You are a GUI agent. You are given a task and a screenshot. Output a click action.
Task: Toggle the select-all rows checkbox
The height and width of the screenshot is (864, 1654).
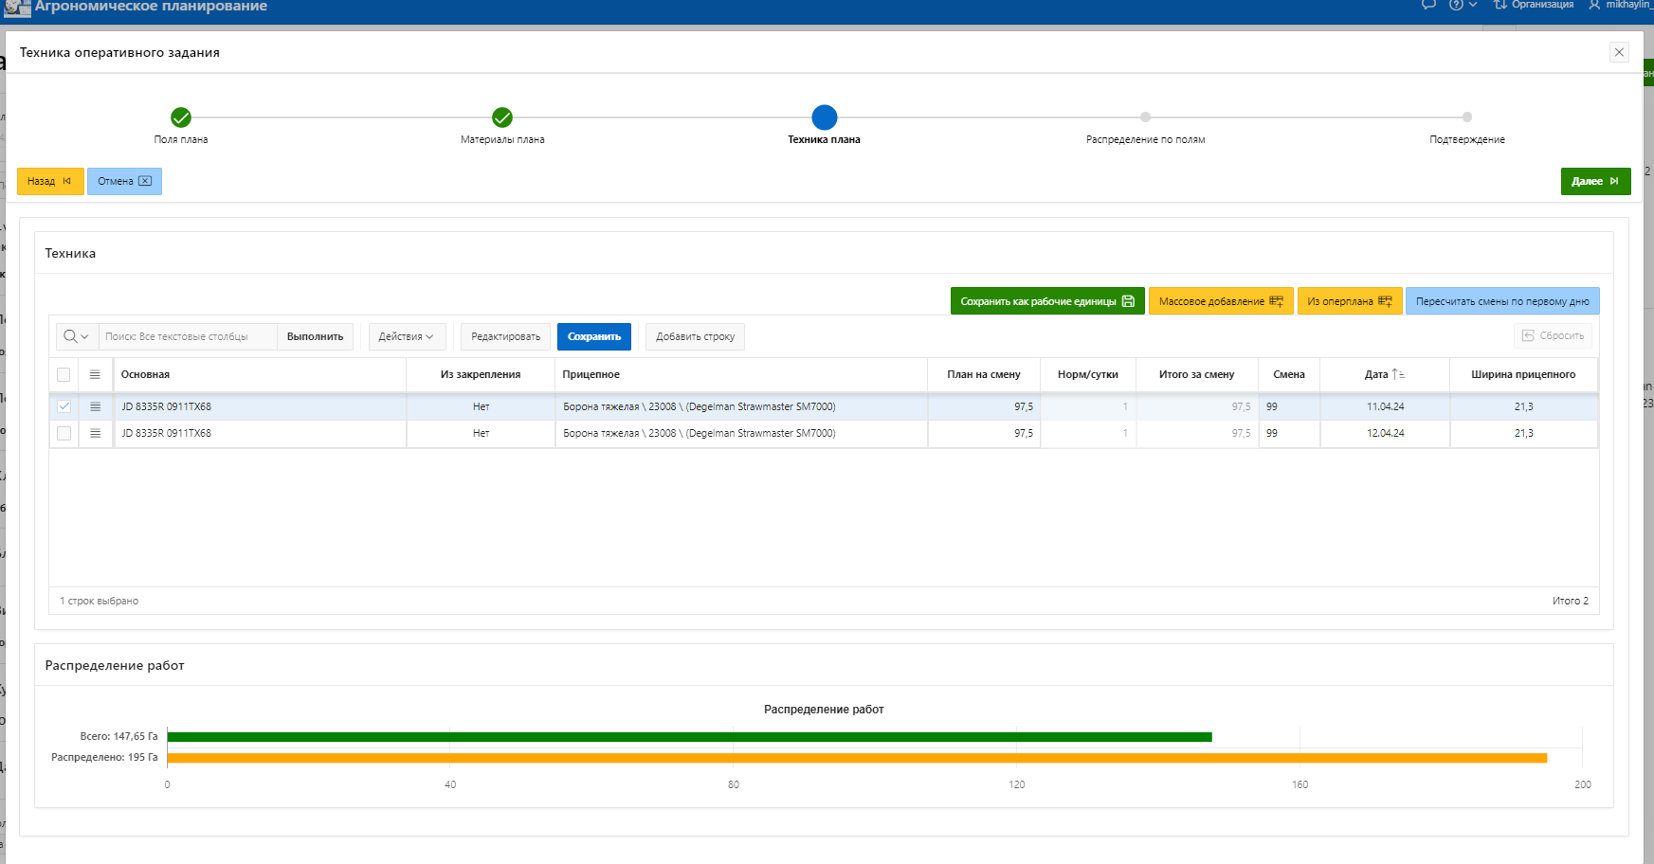point(64,374)
